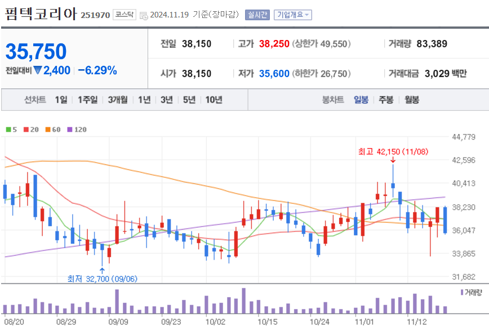The height and width of the screenshot is (336, 489).
Task: Click the 08/29 date axis label
Action: click(x=66, y=322)
